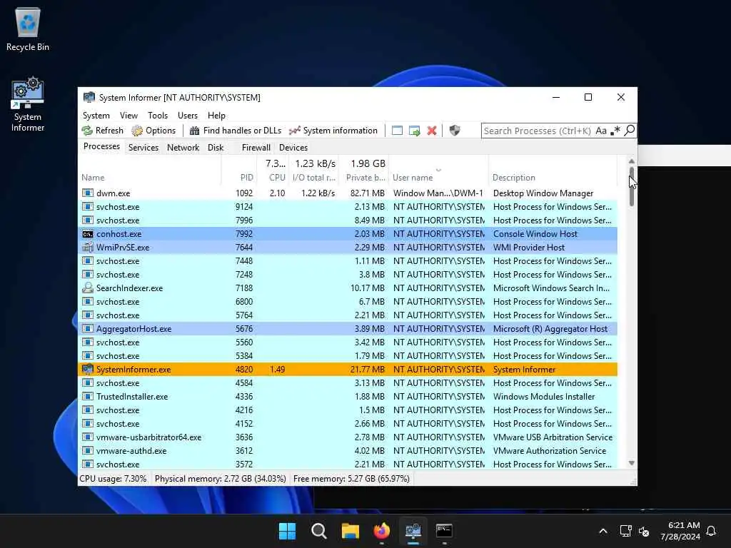Click the CPU usage status bar entry

click(113, 479)
